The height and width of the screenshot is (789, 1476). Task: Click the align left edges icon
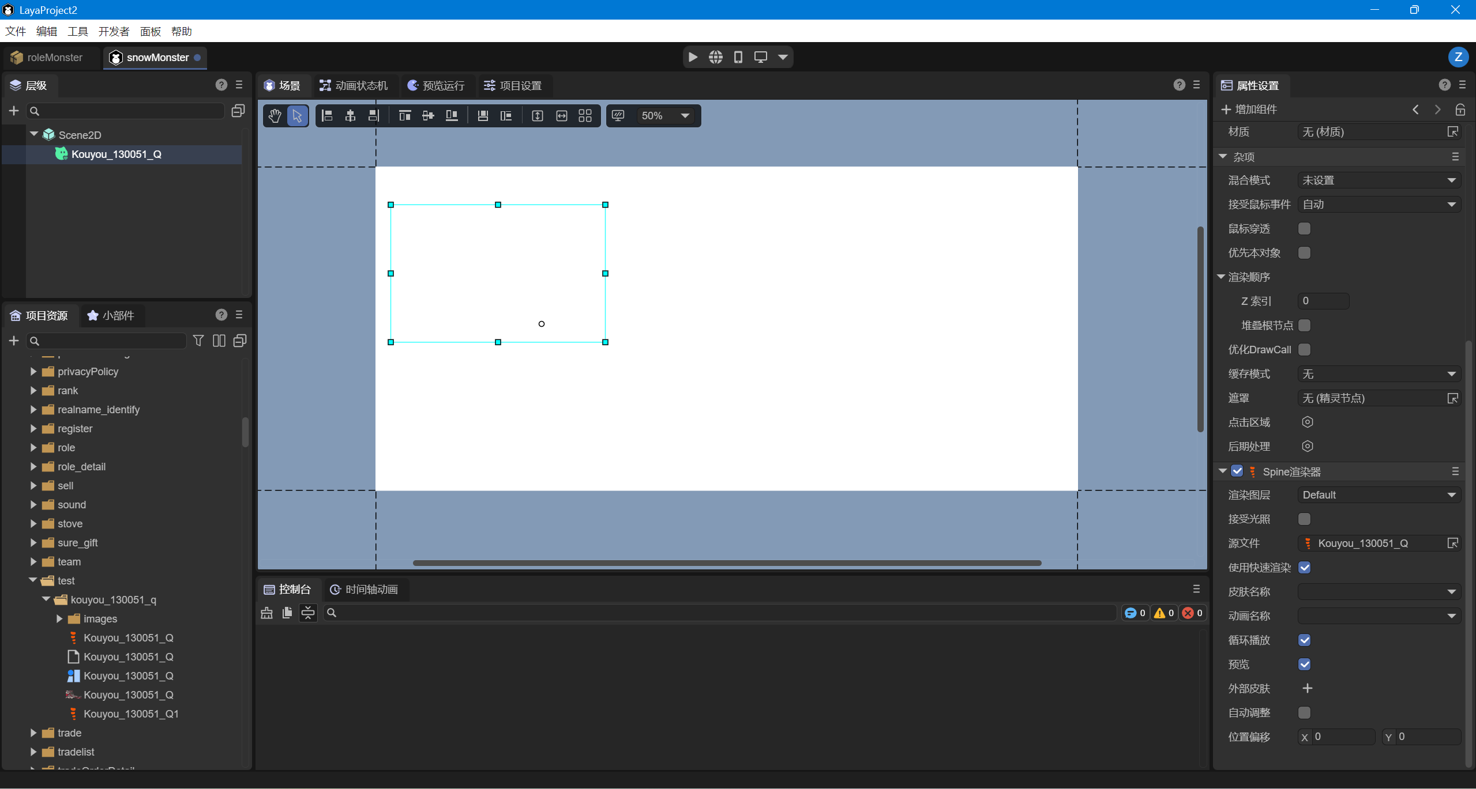point(327,116)
